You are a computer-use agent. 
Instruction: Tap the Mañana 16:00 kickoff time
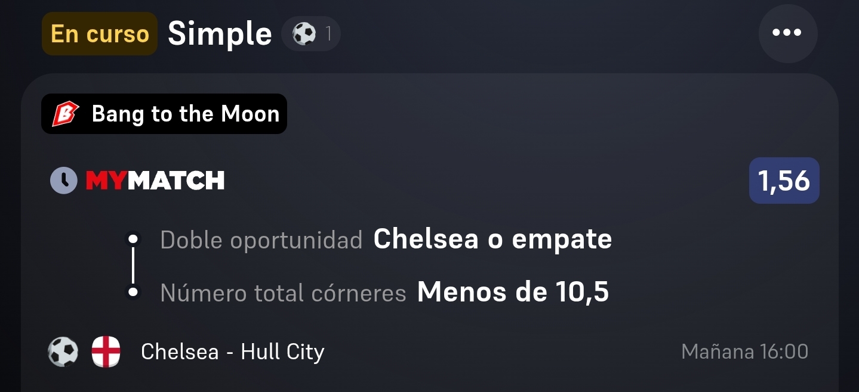745,351
